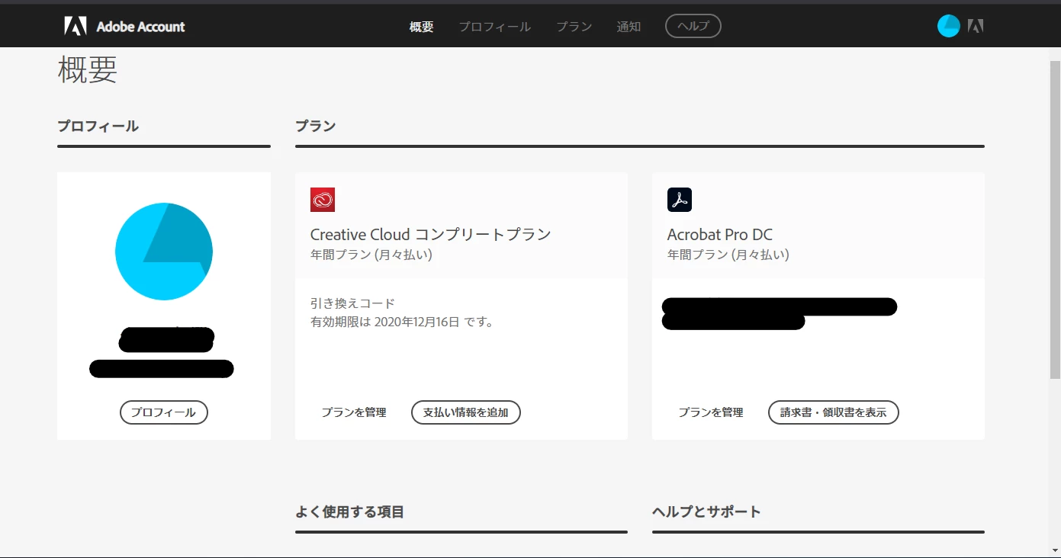Click 支払い情報を追加 button
Image resolution: width=1061 pixels, height=558 pixels.
click(466, 412)
